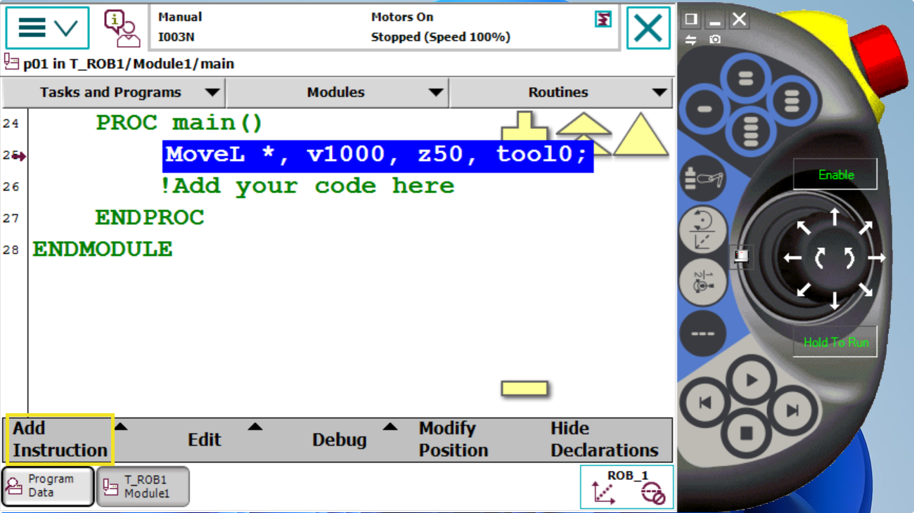
Task: Open the ABB main menu button
Action: [47, 28]
